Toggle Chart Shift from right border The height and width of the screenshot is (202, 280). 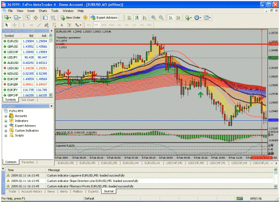coord(178,17)
